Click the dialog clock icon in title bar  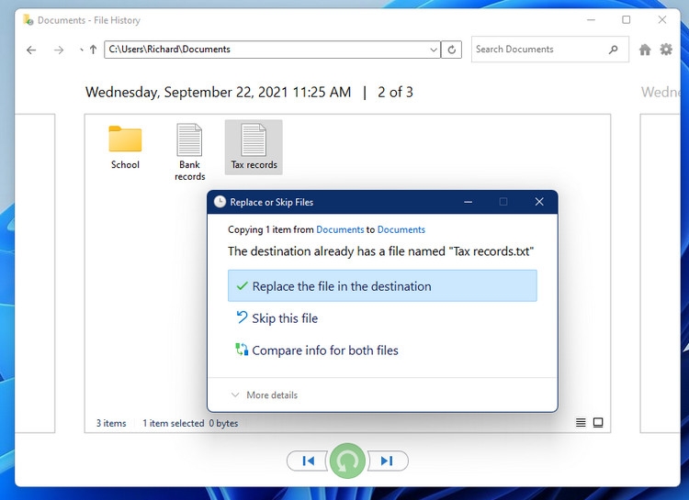pyautogui.click(x=220, y=202)
